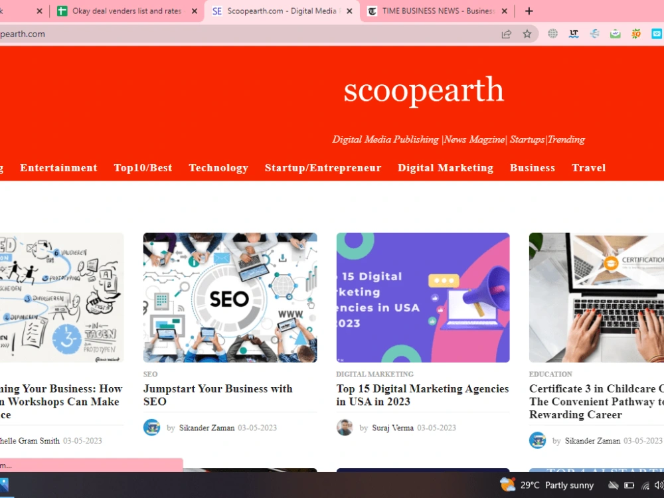This screenshot has height=498, width=664.
Task: Open a new browser tab with plus
Action: pos(529,11)
